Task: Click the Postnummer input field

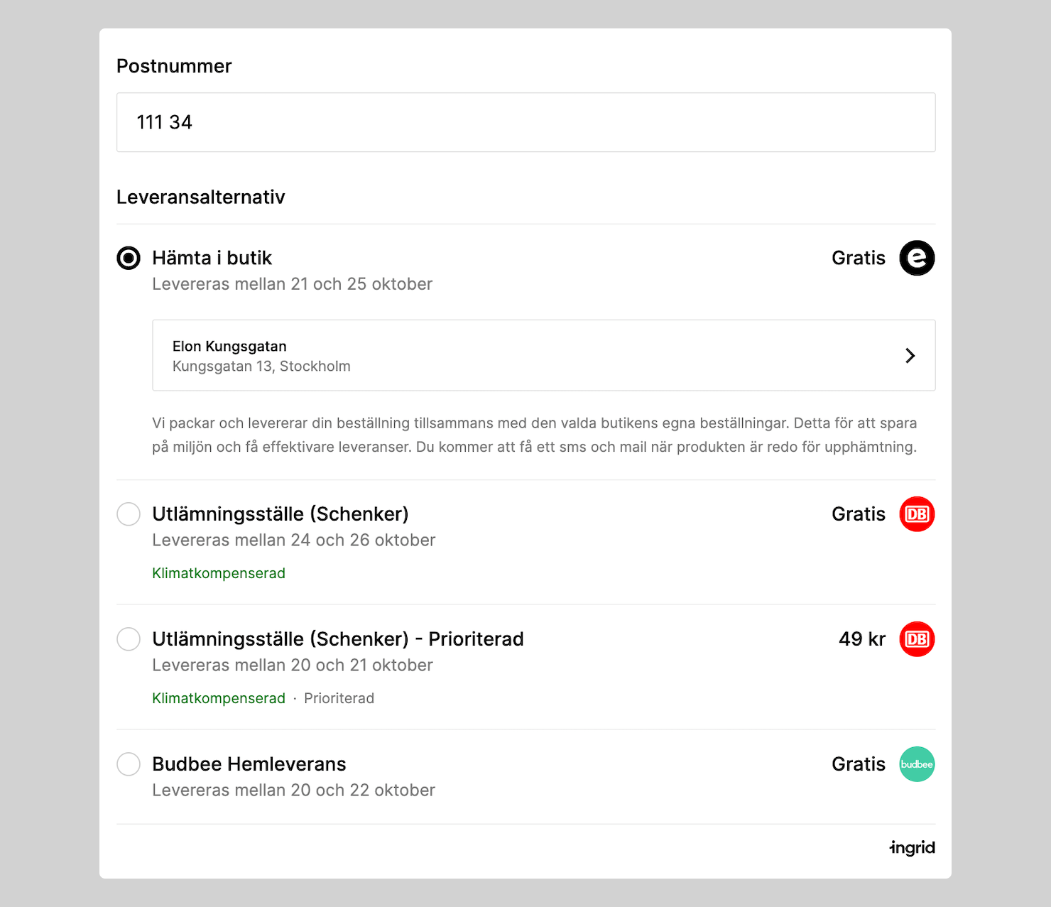Action: (x=525, y=122)
